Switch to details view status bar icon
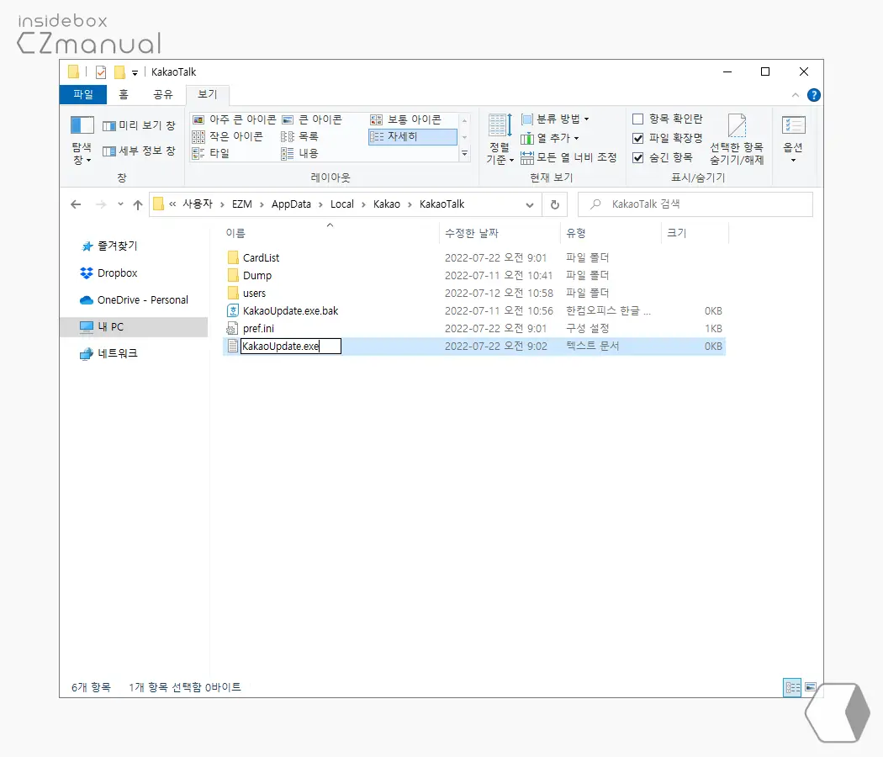The image size is (883, 757). (x=792, y=687)
